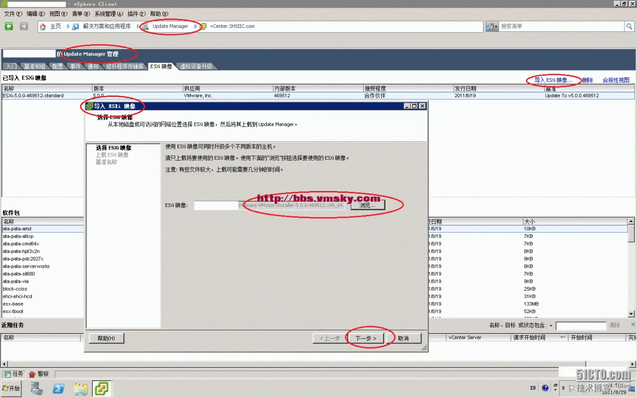Screen dimensions: 637x398
Task: Select 基准名称 wizard step
Action: (106, 162)
